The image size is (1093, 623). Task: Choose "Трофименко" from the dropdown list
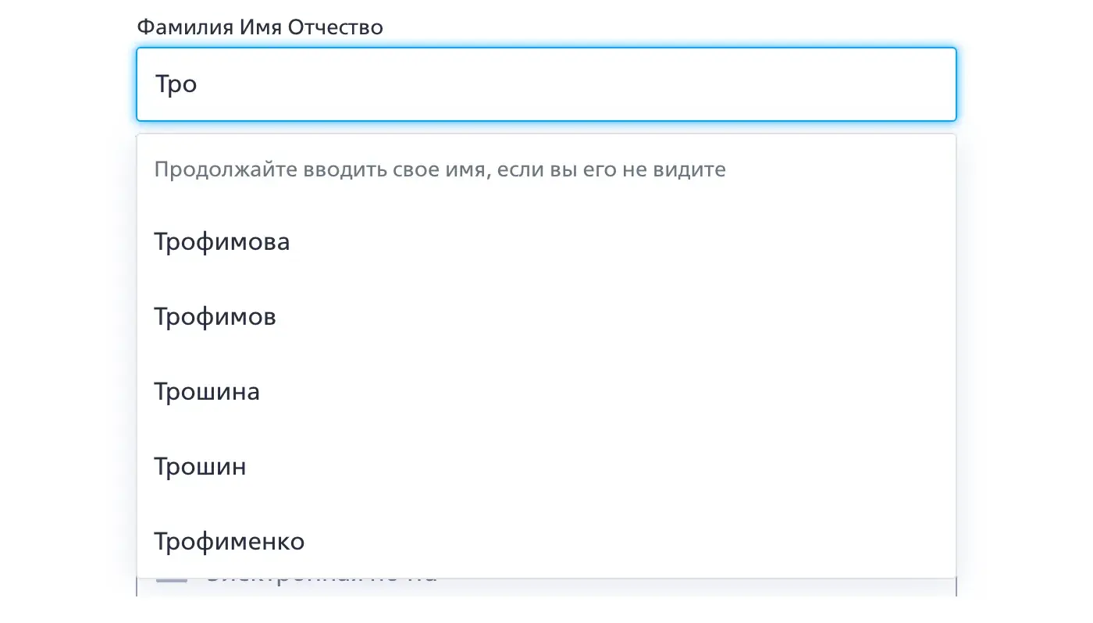(229, 542)
